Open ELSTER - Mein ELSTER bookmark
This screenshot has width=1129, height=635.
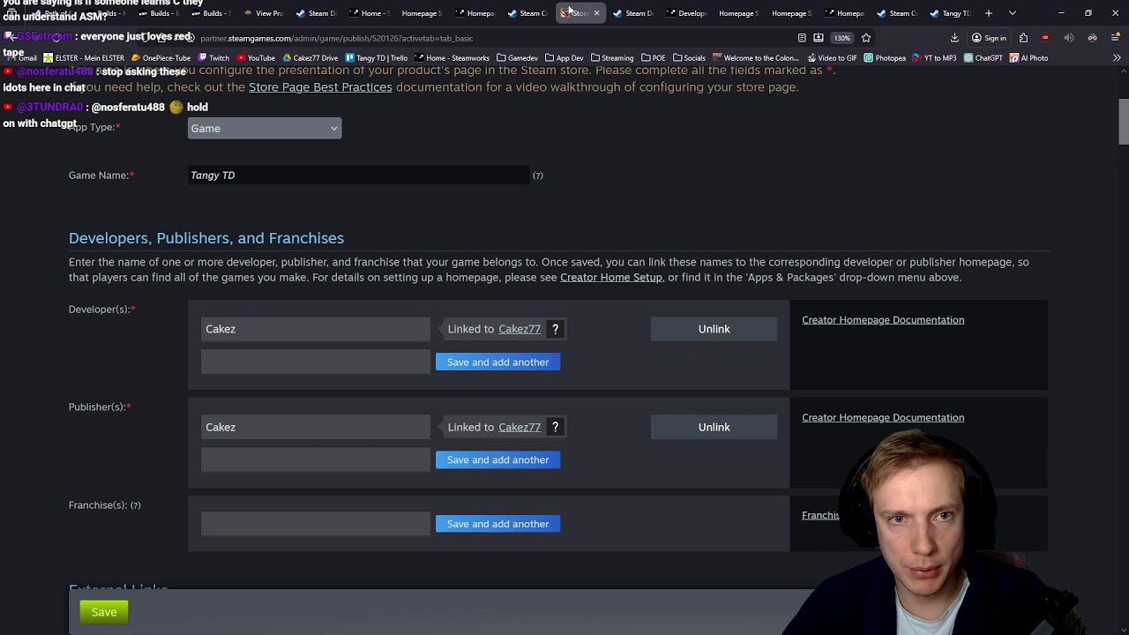coord(84,58)
